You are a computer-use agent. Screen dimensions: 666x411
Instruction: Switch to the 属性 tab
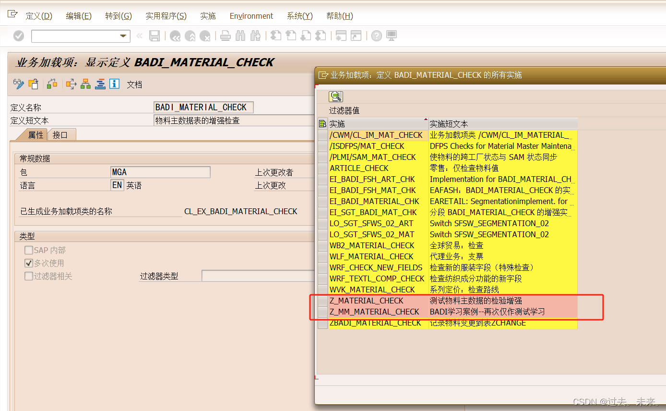36,135
